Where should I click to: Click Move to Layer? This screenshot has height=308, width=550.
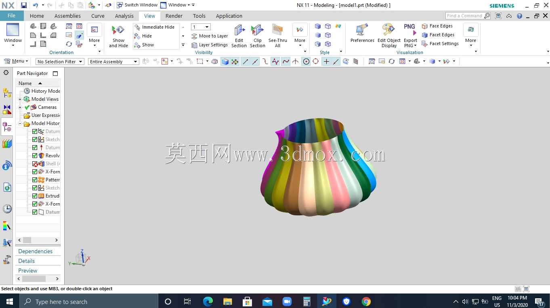point(210,36)
